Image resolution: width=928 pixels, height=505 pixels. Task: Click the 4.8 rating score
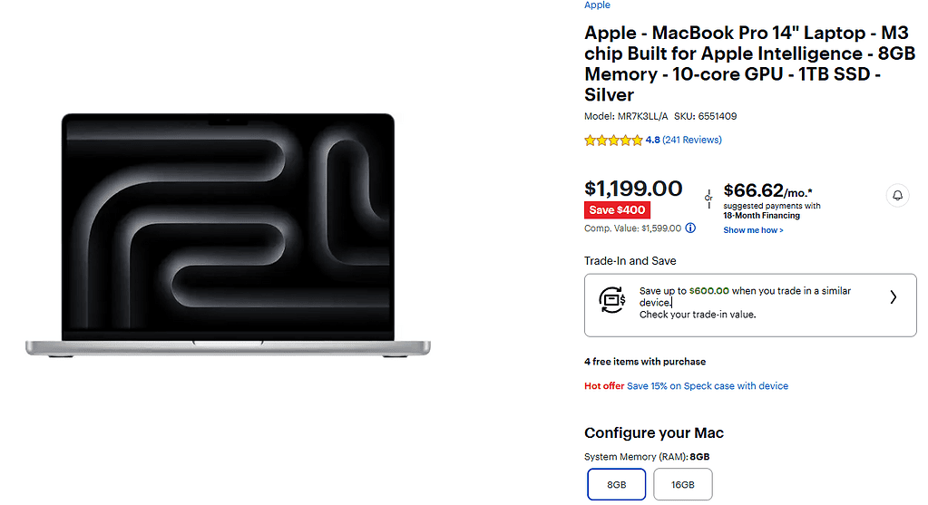point(652,141)
